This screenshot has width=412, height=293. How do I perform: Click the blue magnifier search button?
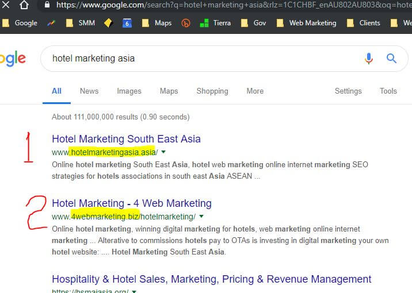(391, 58)
